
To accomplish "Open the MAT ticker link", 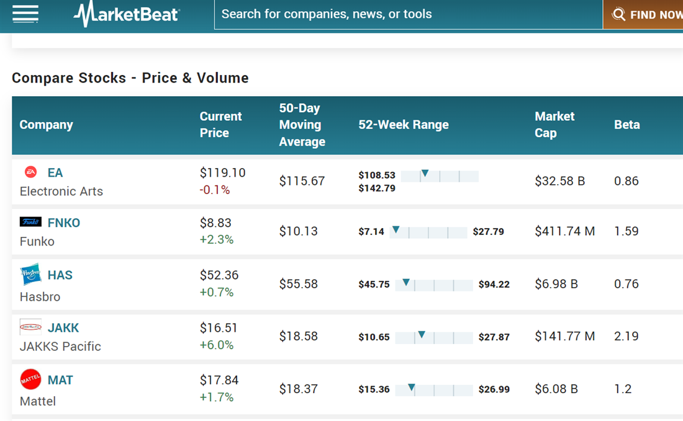I will pos(60,380).
